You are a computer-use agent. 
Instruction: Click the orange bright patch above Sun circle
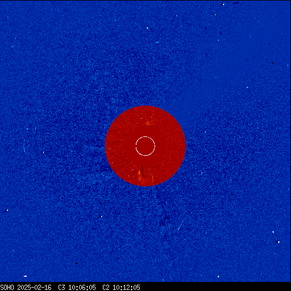pyautogui.click(x=148, y=123)
